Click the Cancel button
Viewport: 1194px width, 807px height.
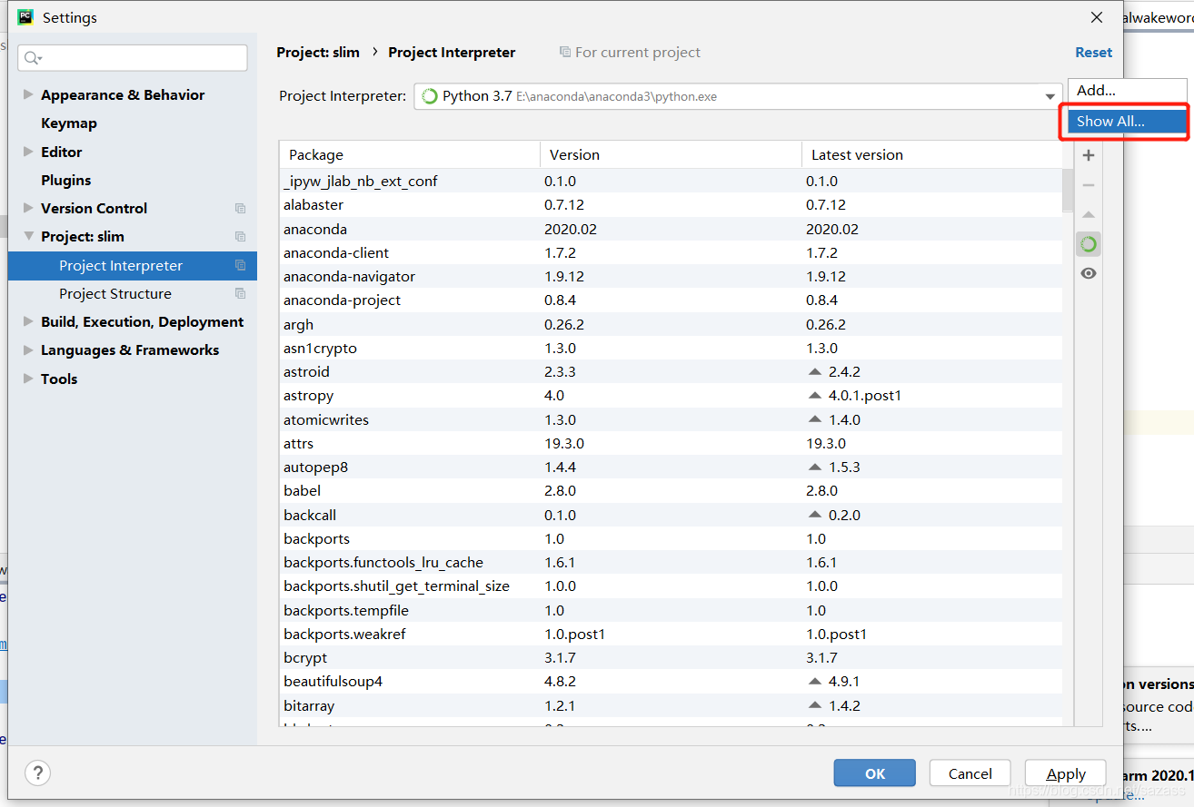click(x=970, y=773)
